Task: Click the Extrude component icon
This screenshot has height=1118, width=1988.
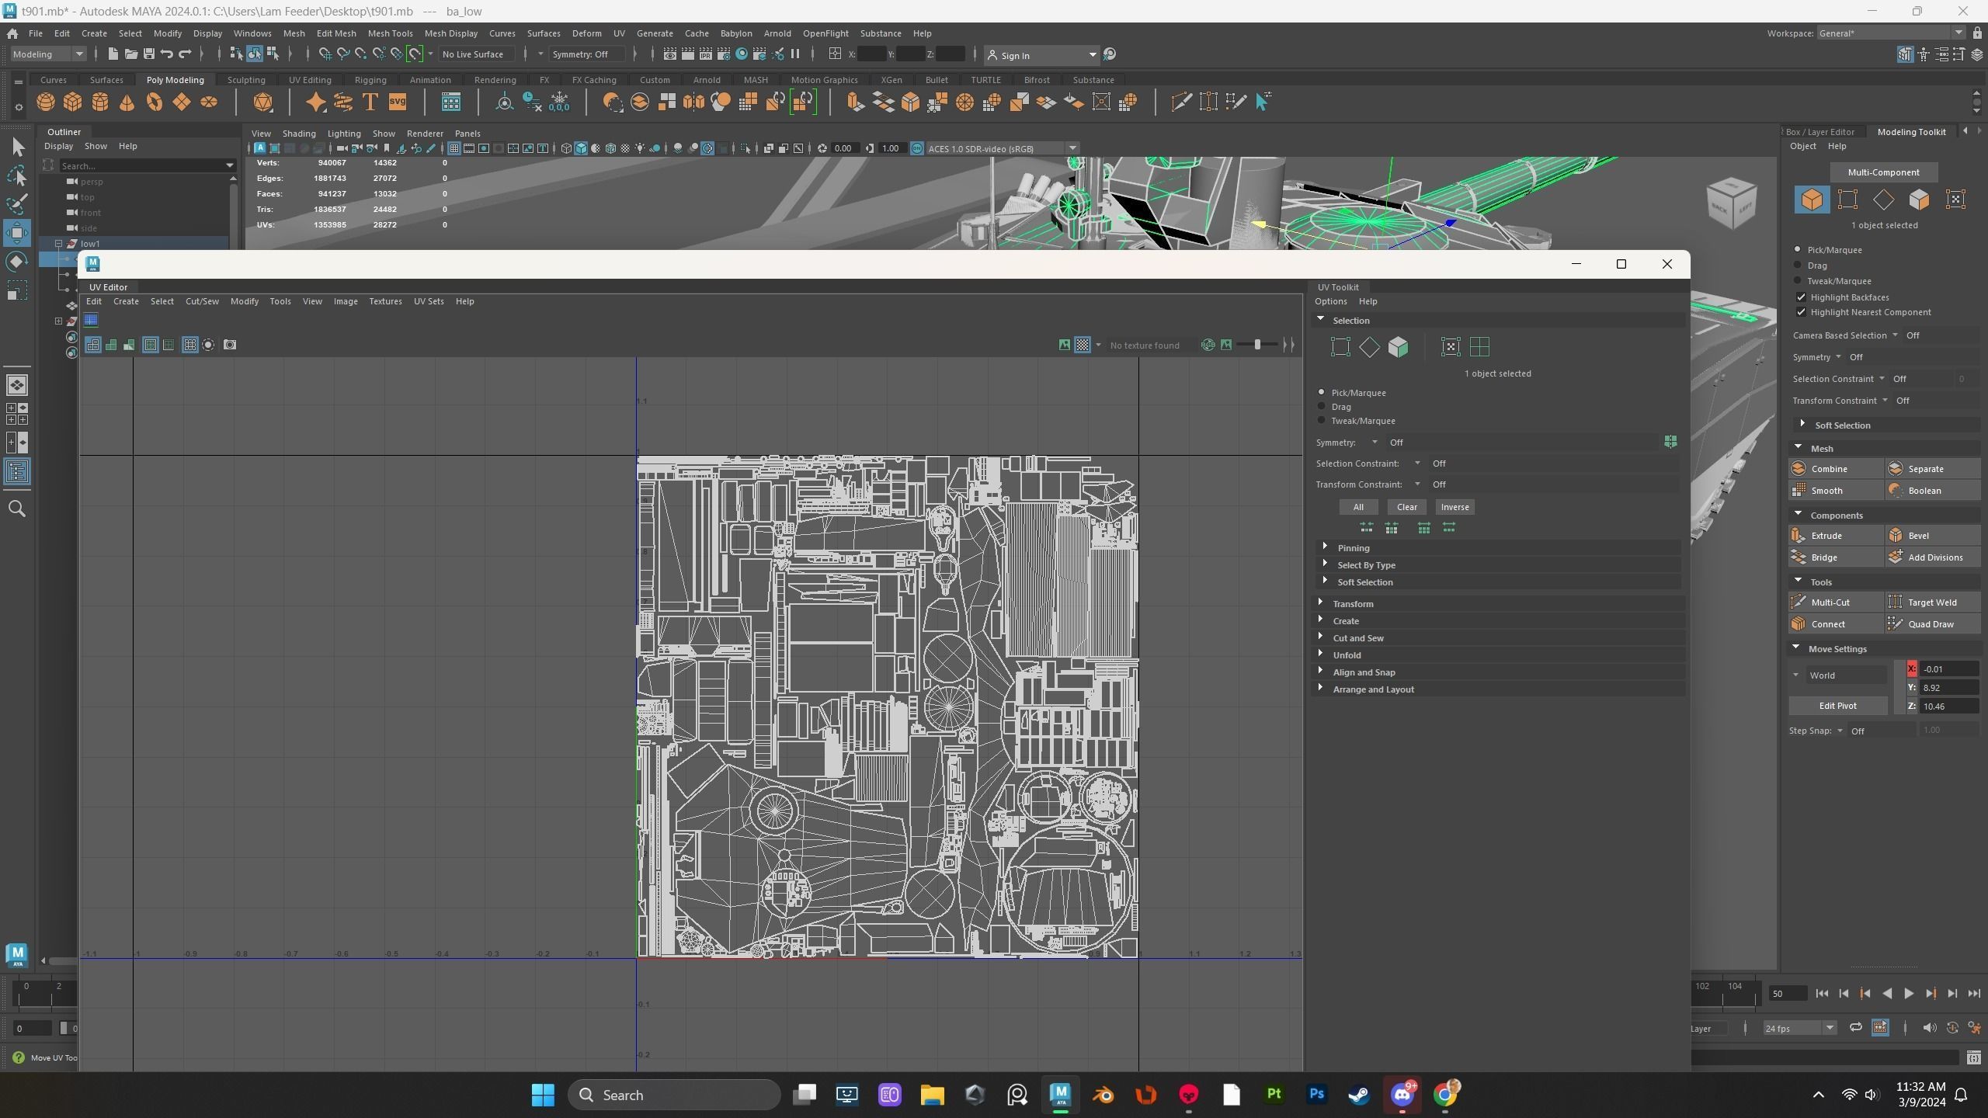Action: (x=1798, y=536)
